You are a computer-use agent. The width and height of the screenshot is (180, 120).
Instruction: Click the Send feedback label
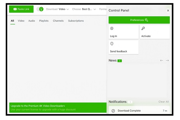click(x=118, y=51)
